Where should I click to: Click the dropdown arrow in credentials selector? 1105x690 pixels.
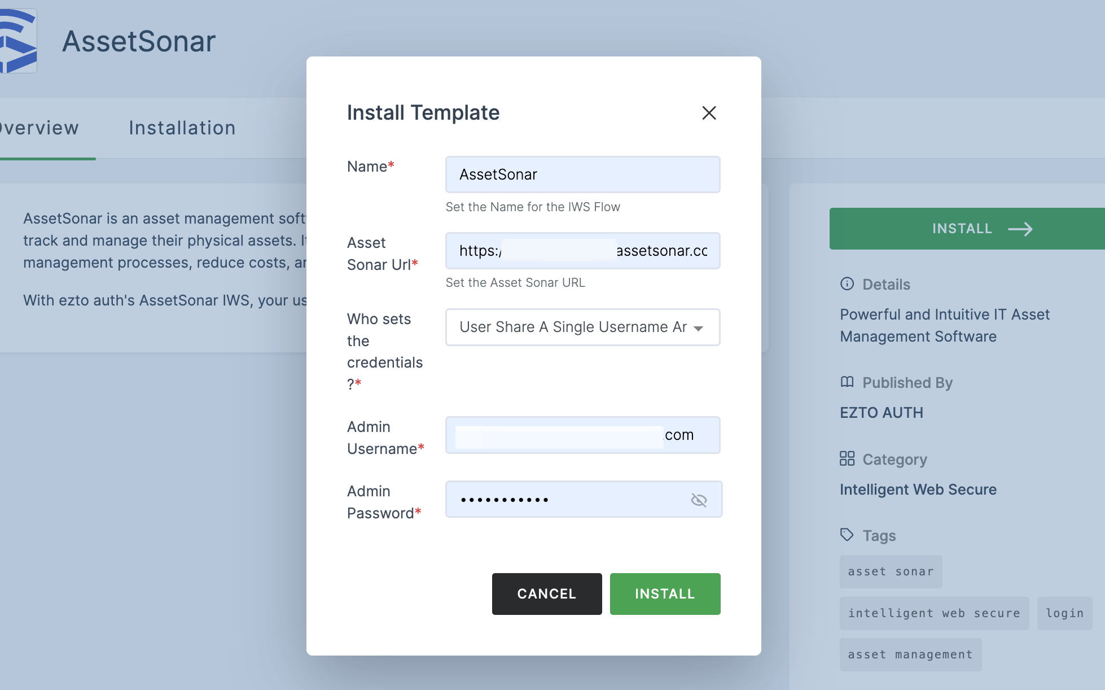pos(699,328)
